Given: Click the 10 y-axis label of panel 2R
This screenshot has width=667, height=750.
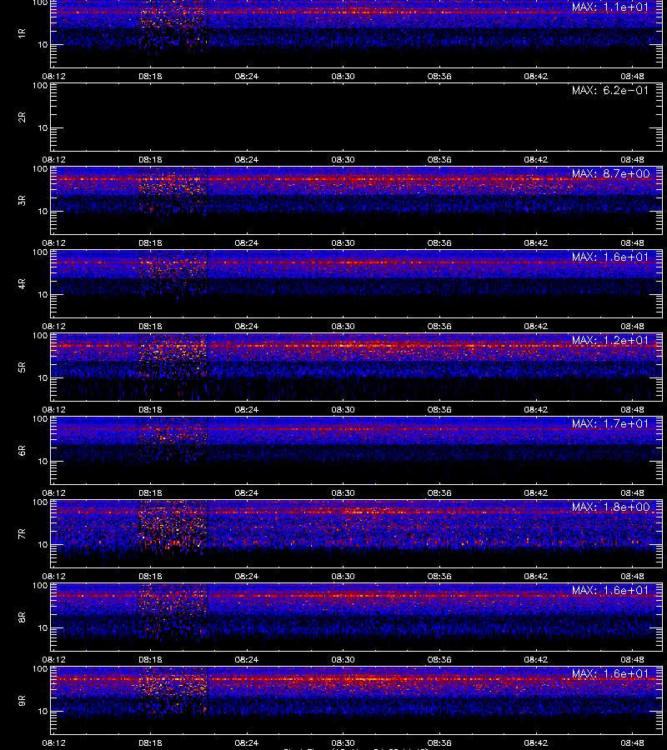Looking at the screenshot, I should 43,127.
